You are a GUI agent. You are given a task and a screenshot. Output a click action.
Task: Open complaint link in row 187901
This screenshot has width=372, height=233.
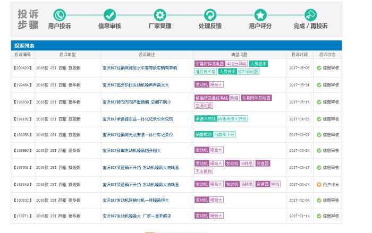(x=141, y=168)
